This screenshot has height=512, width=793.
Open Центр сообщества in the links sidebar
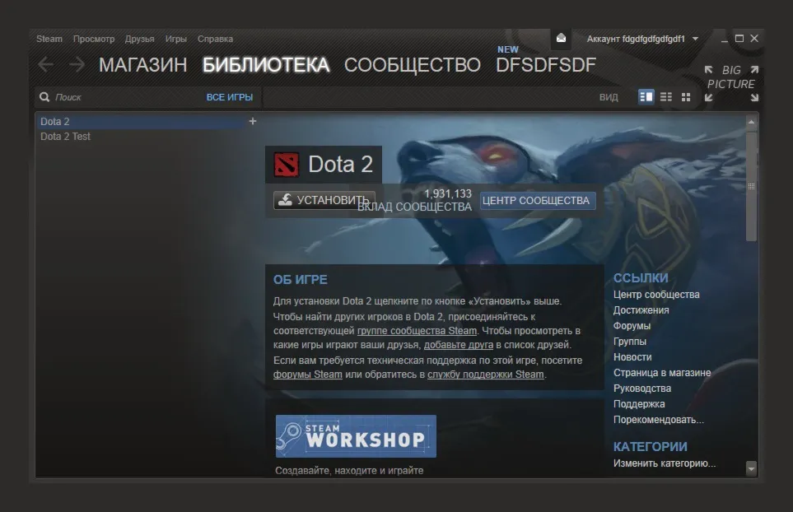tap(656, 295)
